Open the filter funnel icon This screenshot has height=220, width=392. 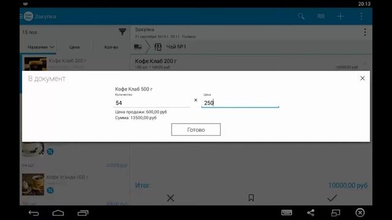pos(123,32)
